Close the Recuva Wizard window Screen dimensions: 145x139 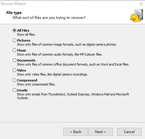(x=141, y=4)
